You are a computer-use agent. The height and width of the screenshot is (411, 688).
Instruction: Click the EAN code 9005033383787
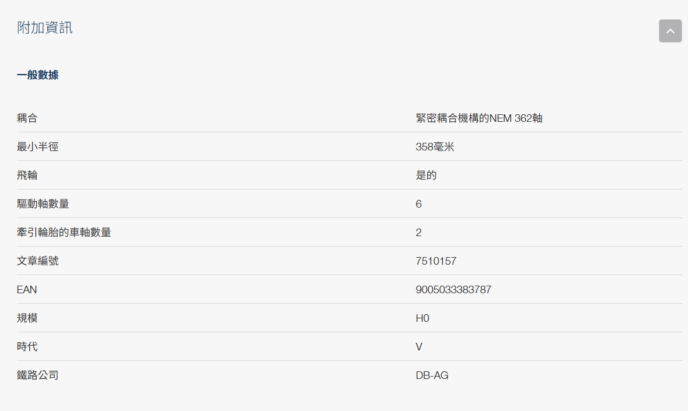(453, 289)
